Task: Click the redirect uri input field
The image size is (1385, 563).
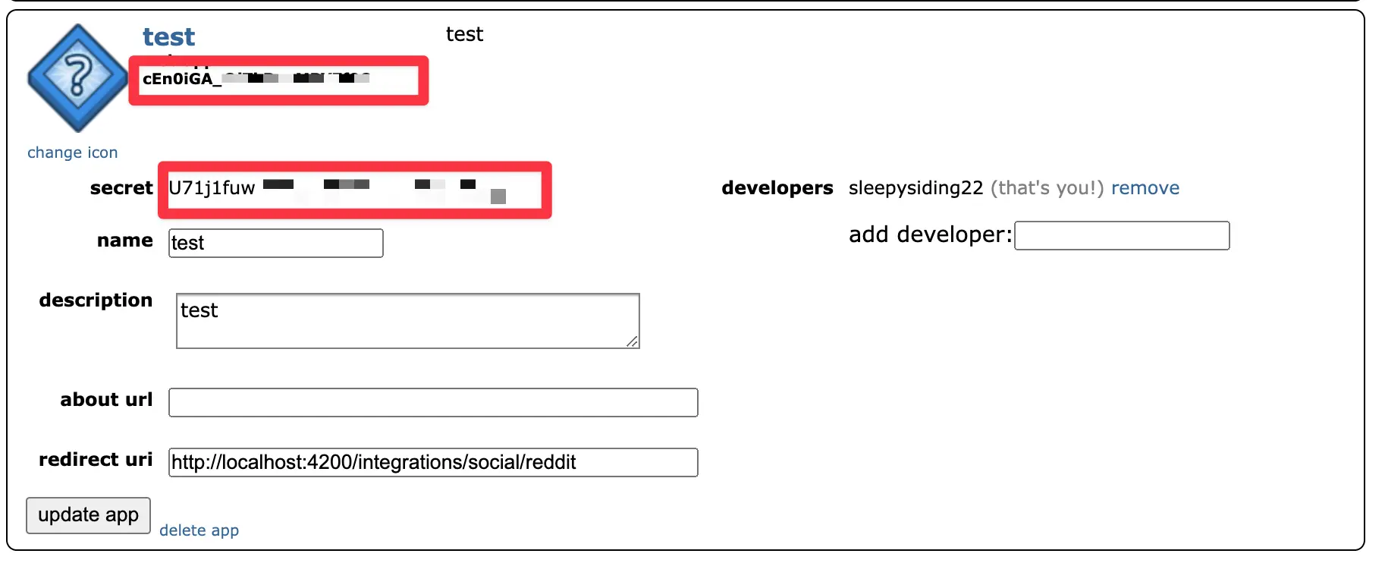Action: [x=432, y=462]
